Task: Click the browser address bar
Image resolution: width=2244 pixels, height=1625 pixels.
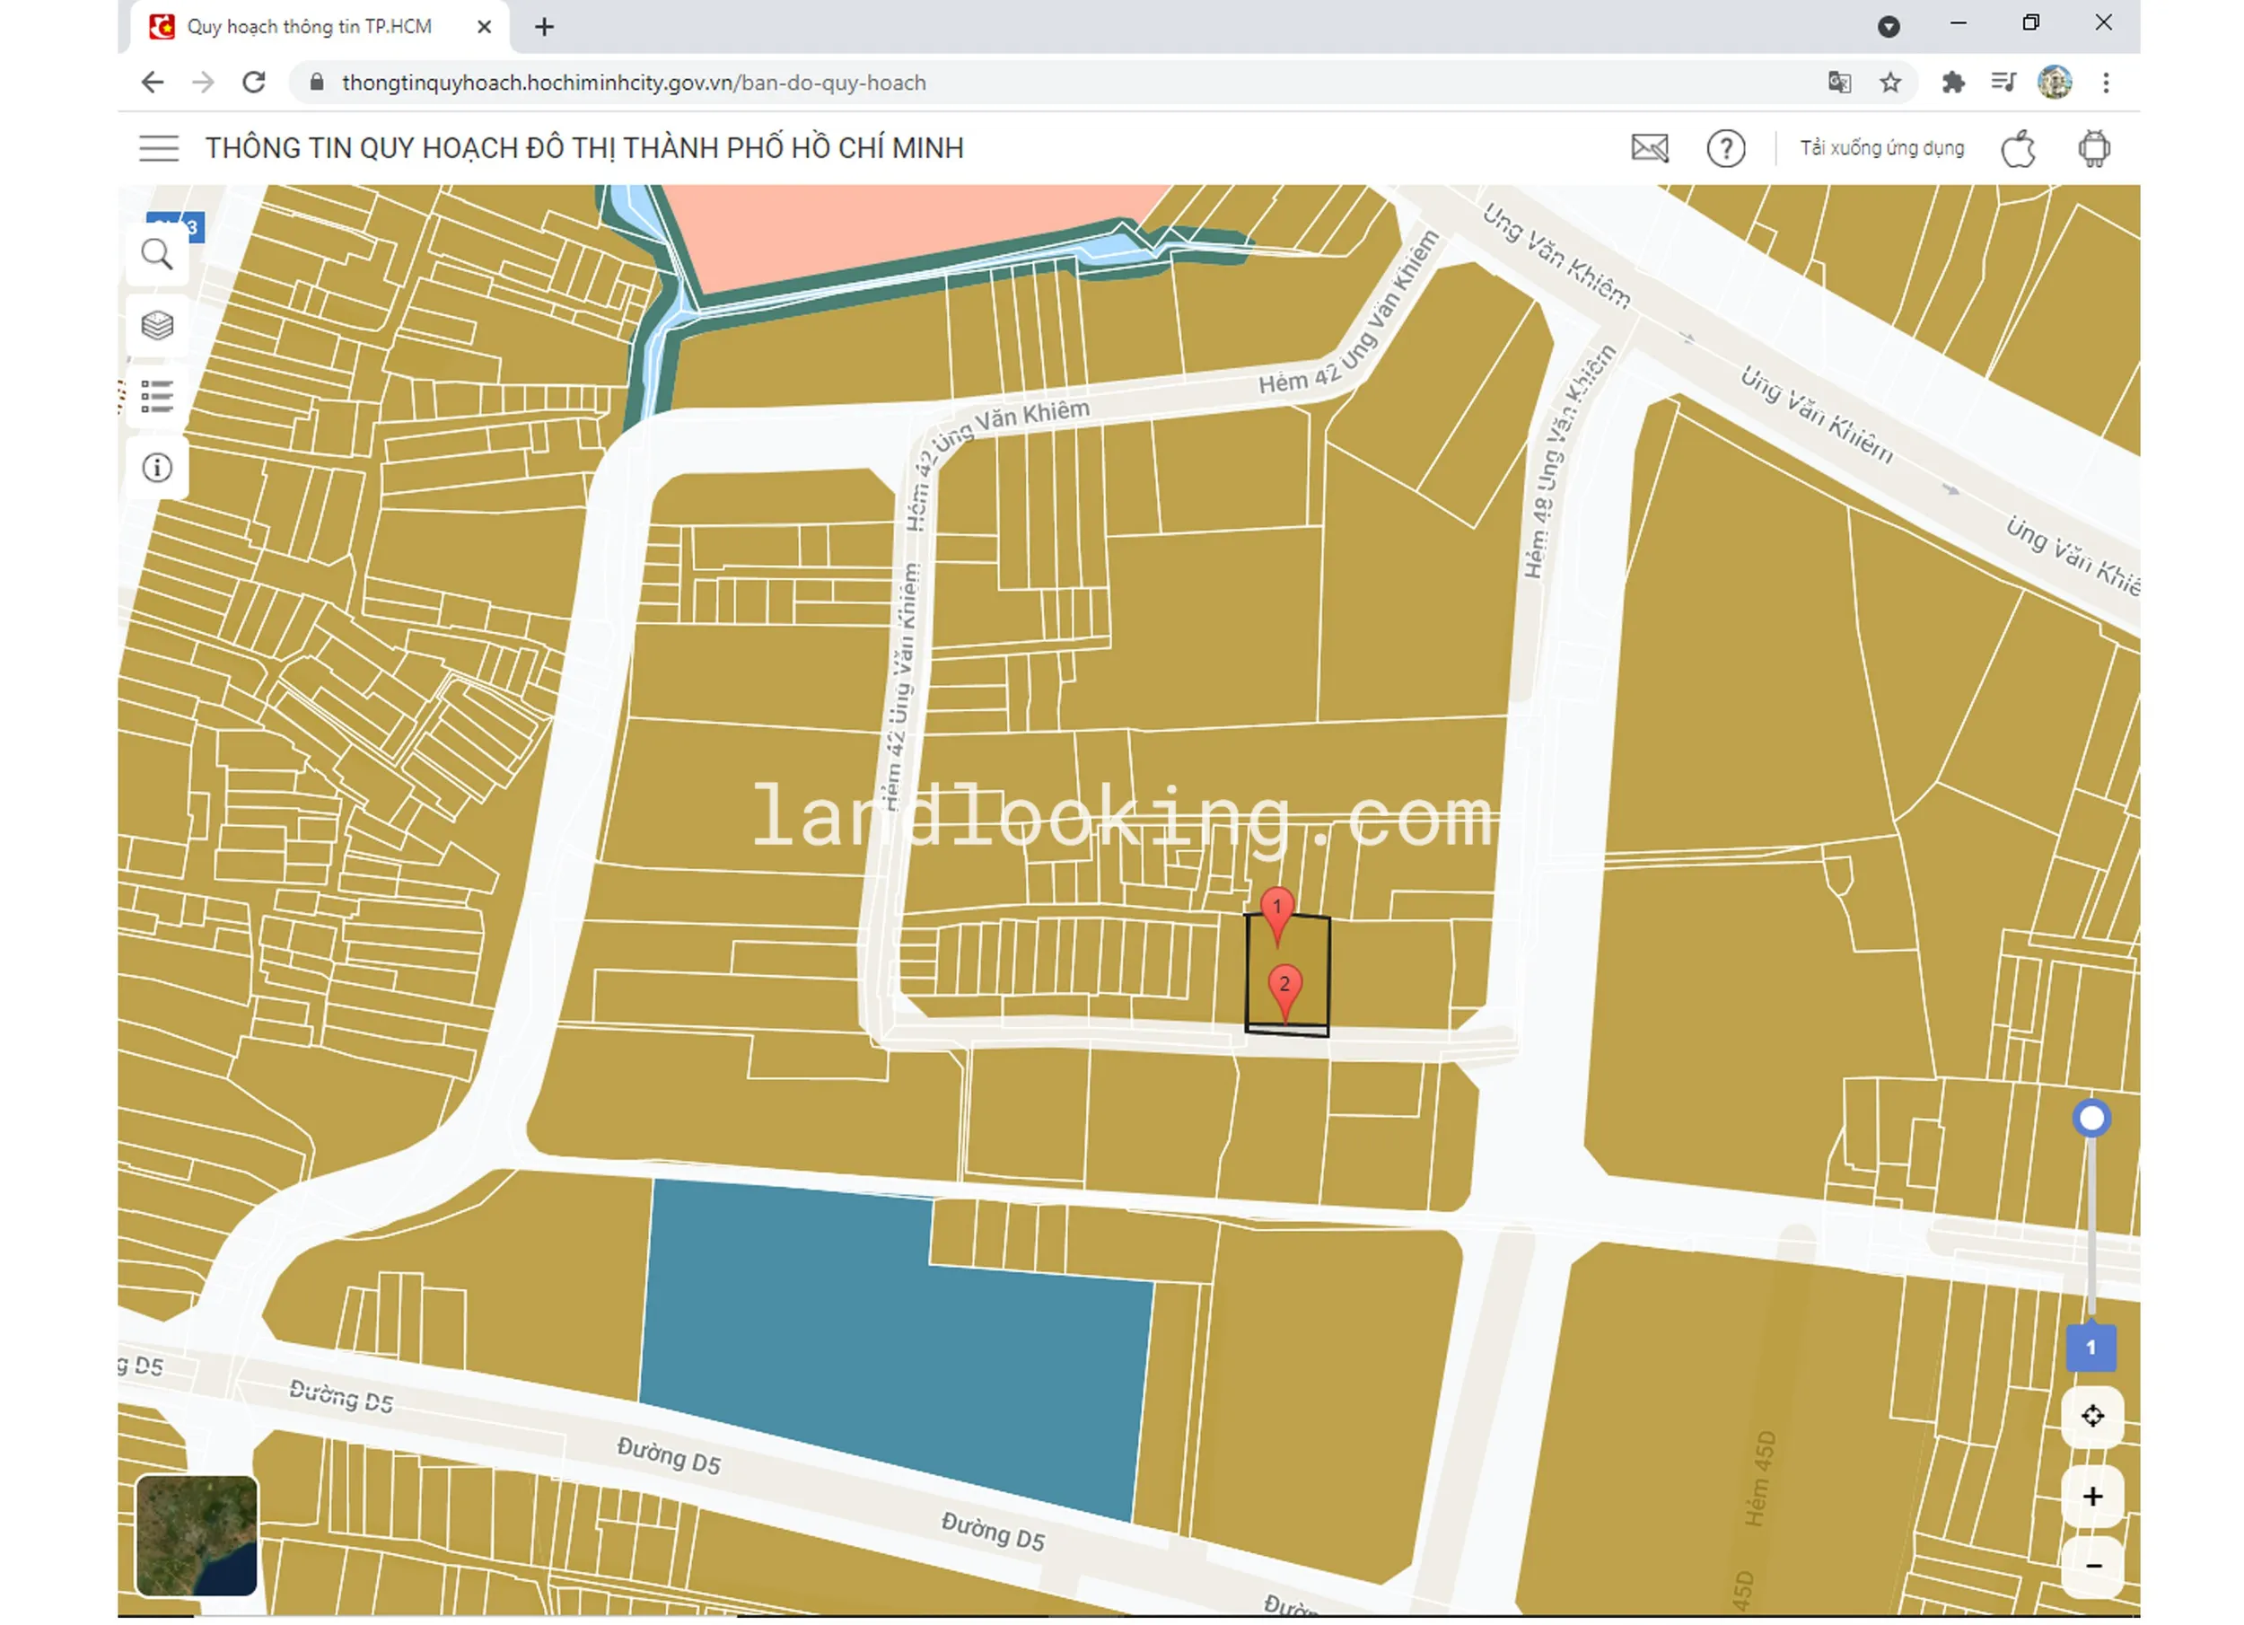Action: point(989,82)
